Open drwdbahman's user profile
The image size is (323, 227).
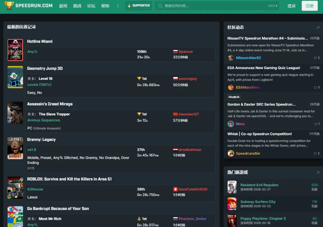pyautogui.click(x=190, y=150)
